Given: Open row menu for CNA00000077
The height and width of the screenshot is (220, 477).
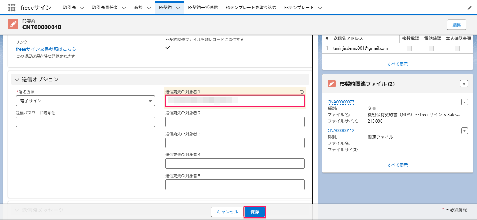Looking at the screenshot, I should pos(465,102).
